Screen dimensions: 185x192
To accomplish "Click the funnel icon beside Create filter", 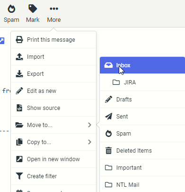I will pyautogui.click(x=19, y=176).
